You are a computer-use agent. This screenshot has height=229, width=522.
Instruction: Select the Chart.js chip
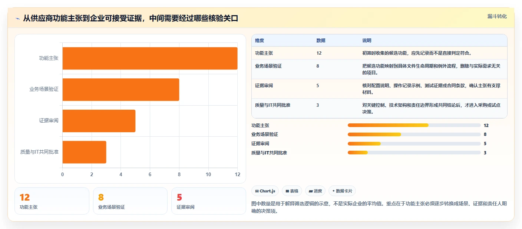coord(265,191)
